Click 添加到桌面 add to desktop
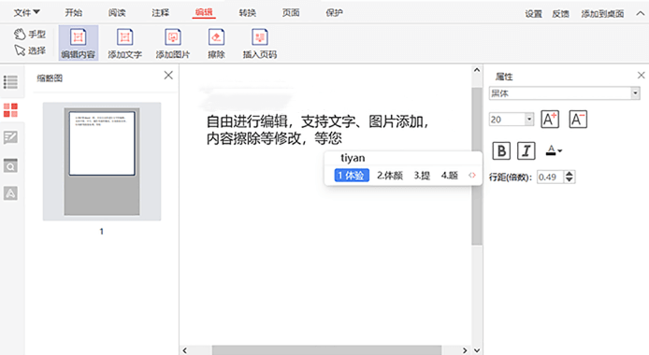Viewport: 649px width, 355px height. click(x=602, y=14)
